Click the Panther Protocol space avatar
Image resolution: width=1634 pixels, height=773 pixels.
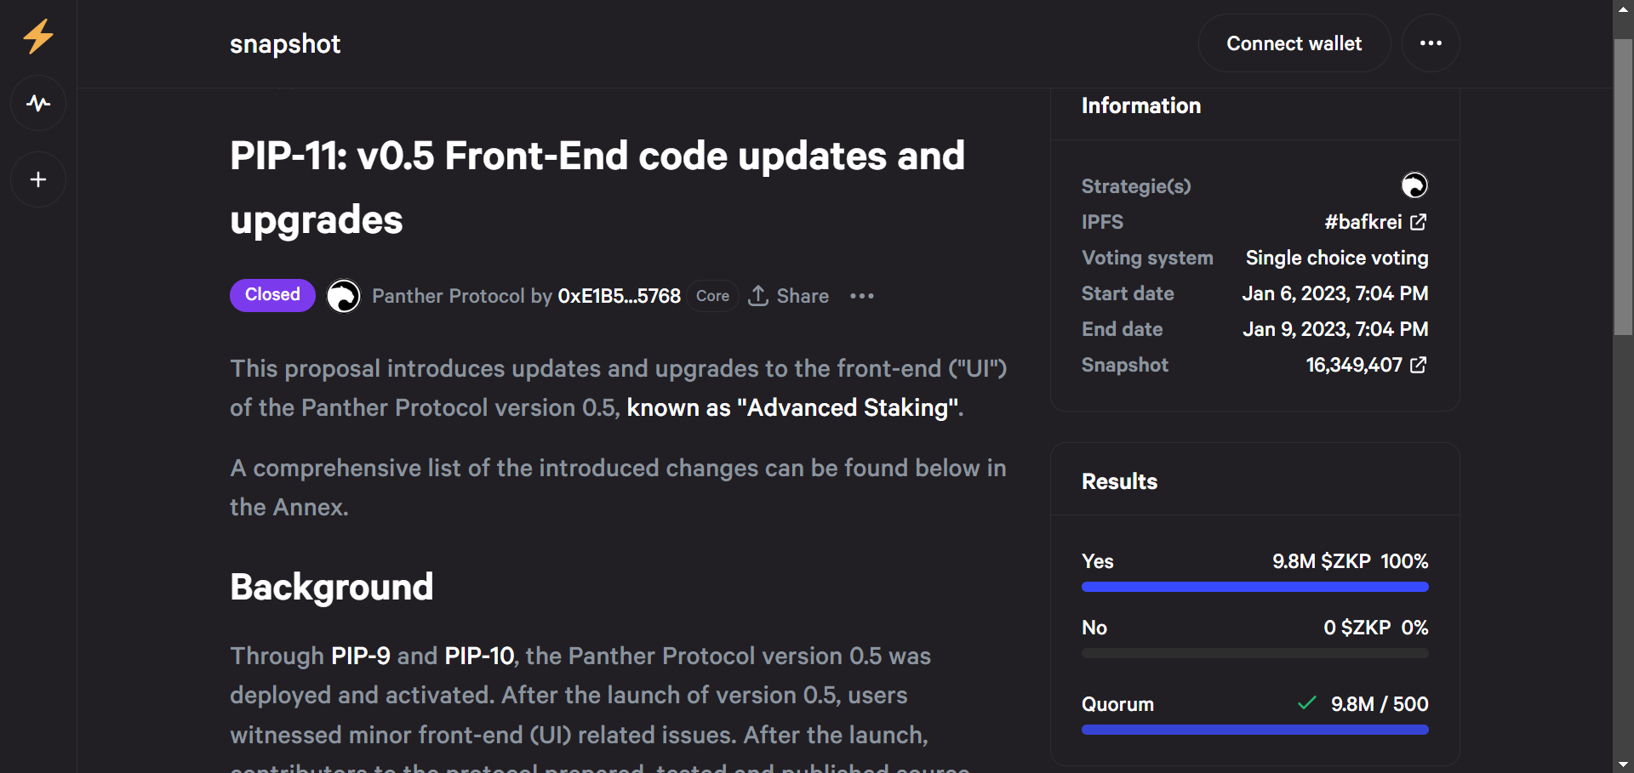(344, 296)
